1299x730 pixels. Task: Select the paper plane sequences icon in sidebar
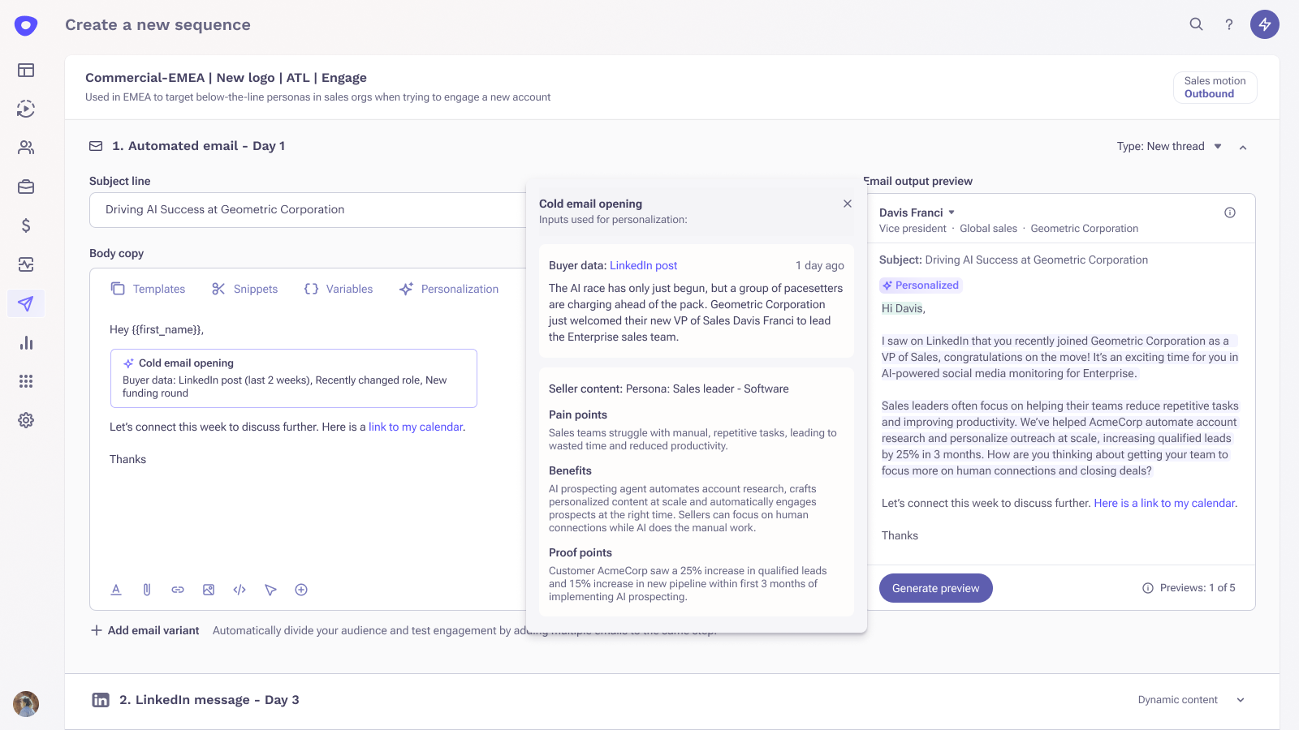click(26, 303)
